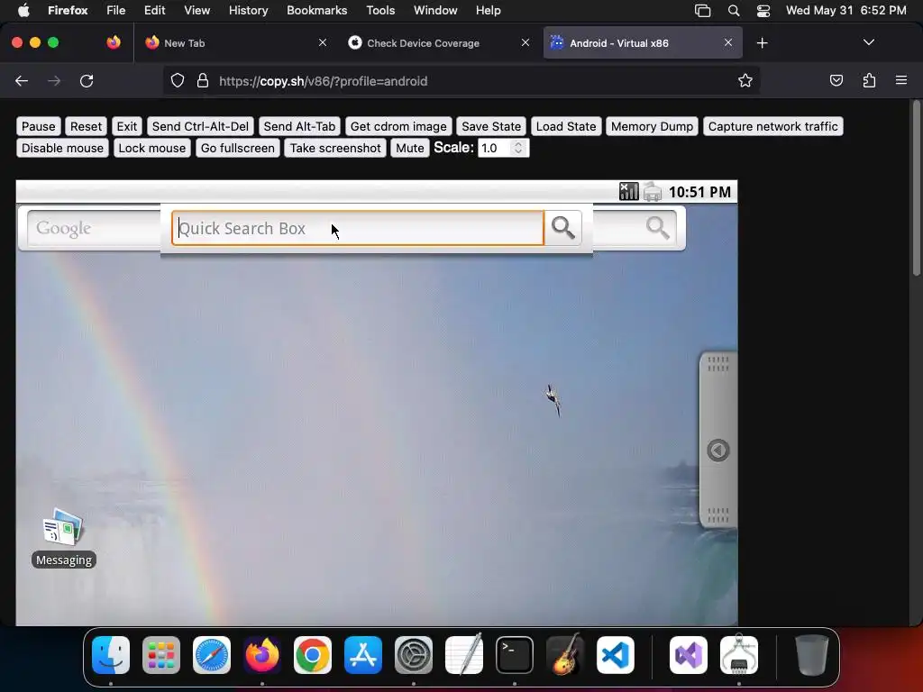Click the Exit button

click(x=126, y=126)
